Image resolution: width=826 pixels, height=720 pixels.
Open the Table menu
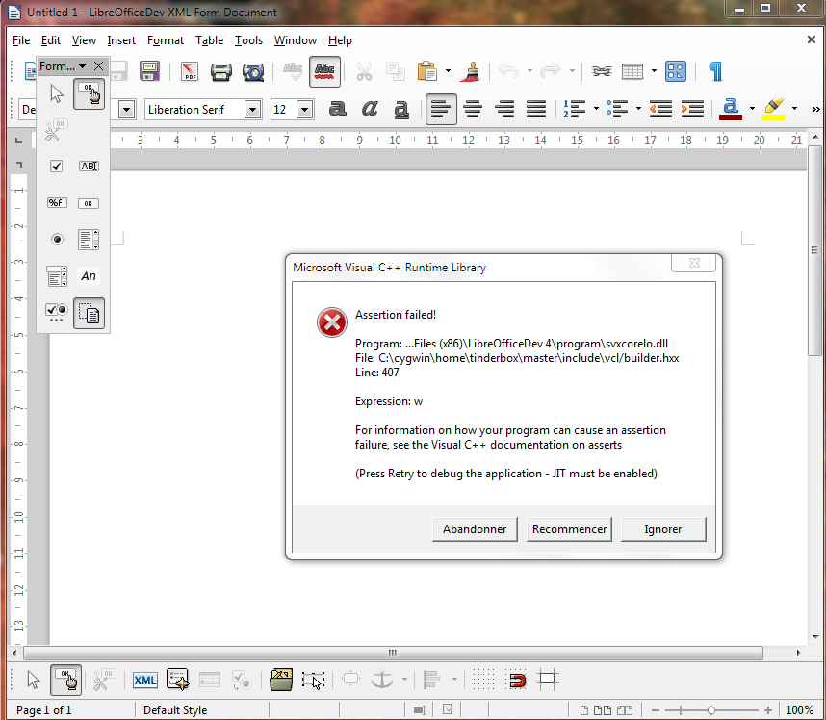coord(209,40)
